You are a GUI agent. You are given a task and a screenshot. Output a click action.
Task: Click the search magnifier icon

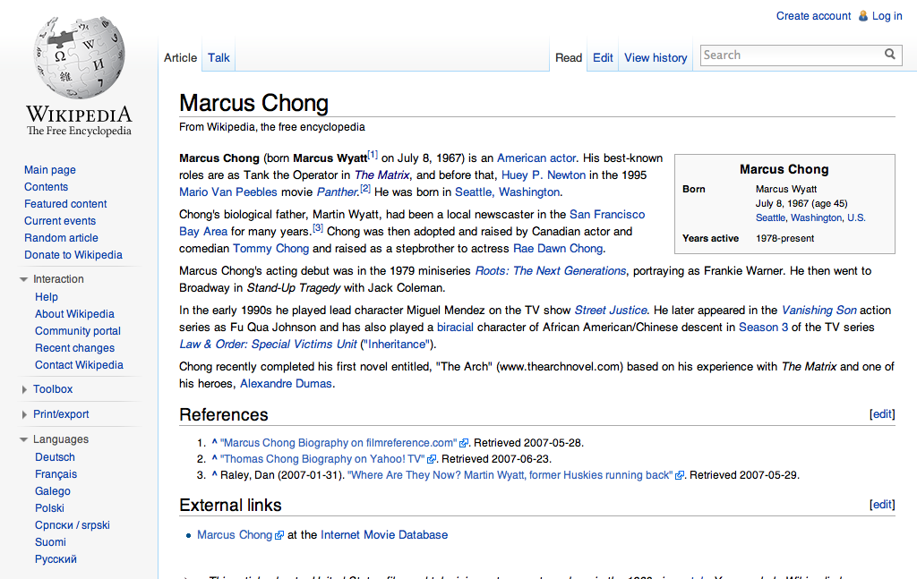click(x=889, y=55)
